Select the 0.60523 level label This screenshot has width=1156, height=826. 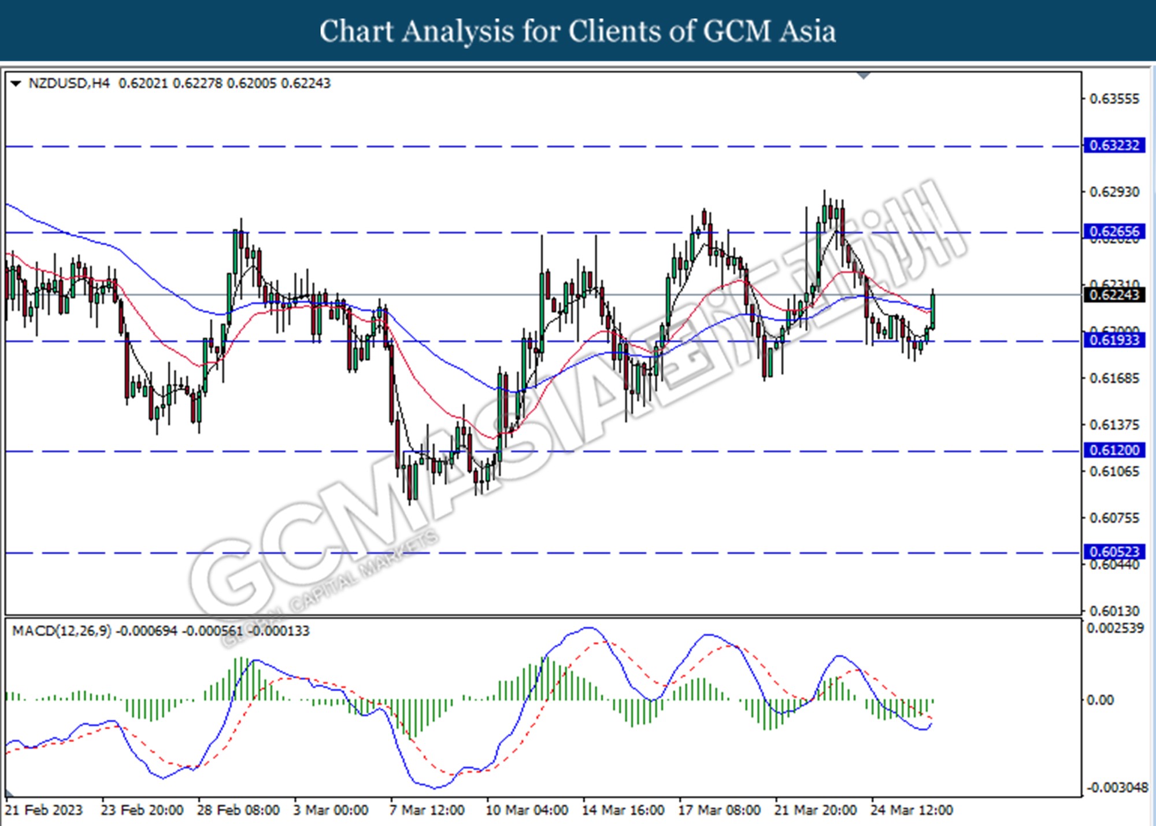coord(1114,552)
